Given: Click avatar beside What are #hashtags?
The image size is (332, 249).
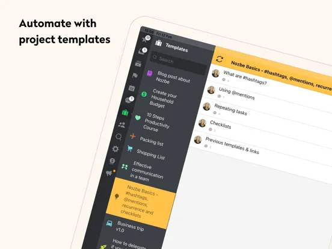Looking at the screenshot, I should [216, 73].
